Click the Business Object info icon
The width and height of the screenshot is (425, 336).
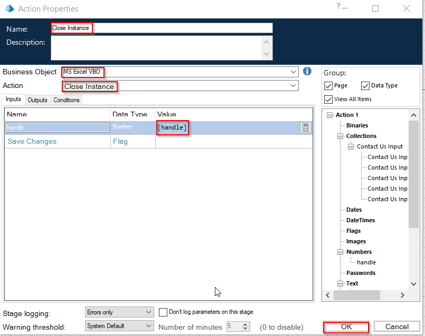pyautogui.click(x=307, y=72)
